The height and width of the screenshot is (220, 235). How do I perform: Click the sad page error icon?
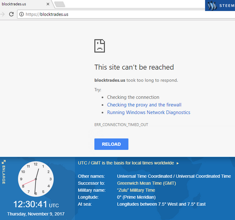pyautogui.click(x=100, y=46)
